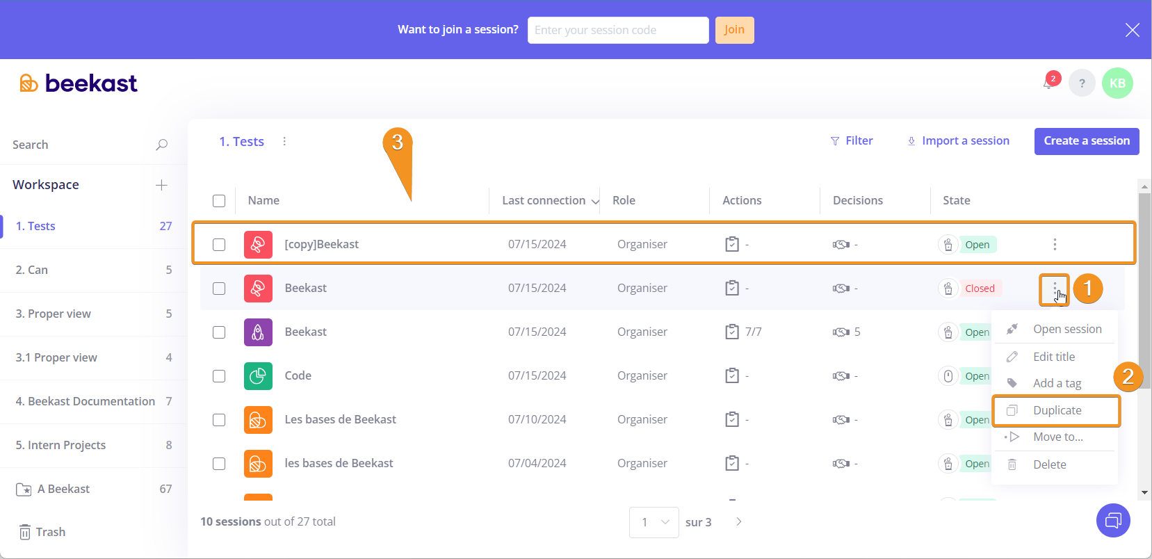Select the 1. Tests folder in sidebar
The height and width of the screenshot is (559, 1152).
93,226
